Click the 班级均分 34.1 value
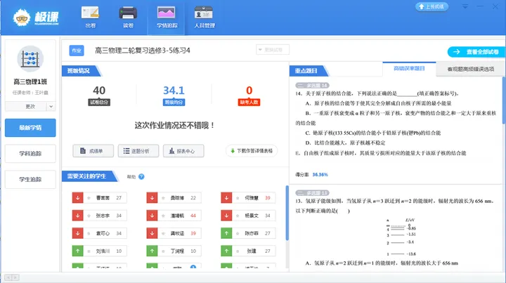The height and width of the screenshot is (283, 506). pos(174,91)
